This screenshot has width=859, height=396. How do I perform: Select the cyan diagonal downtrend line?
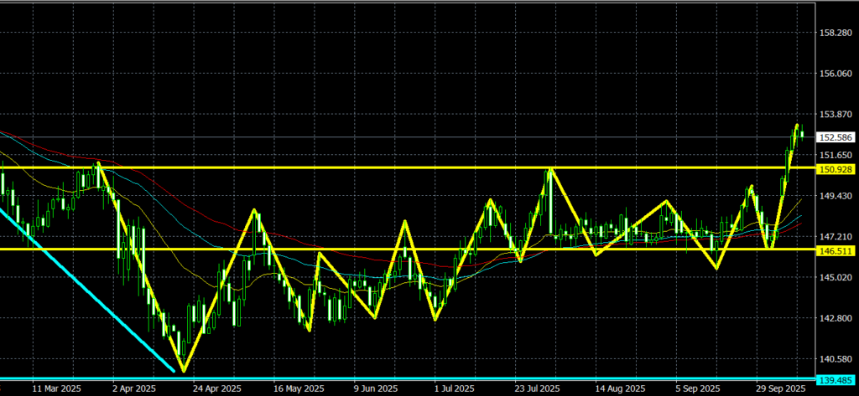pos(84,289)
